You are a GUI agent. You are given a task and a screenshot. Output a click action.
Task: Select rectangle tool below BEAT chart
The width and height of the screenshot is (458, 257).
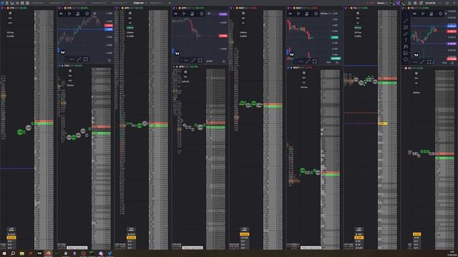coord(315,61)
